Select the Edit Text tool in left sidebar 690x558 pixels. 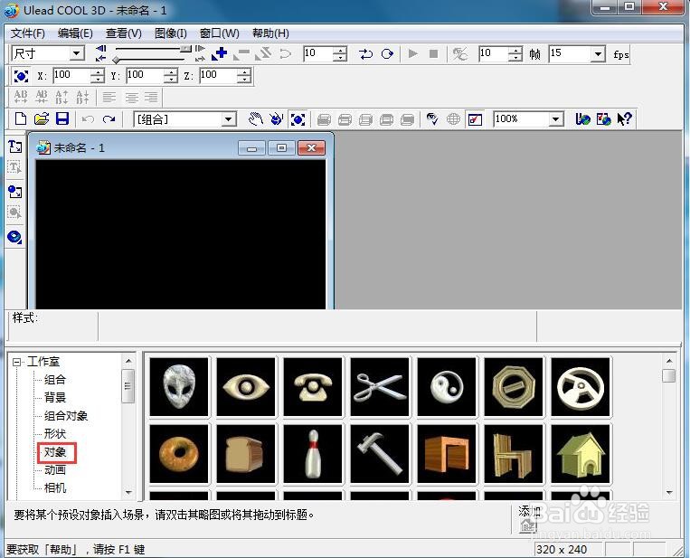coord(15,167)
